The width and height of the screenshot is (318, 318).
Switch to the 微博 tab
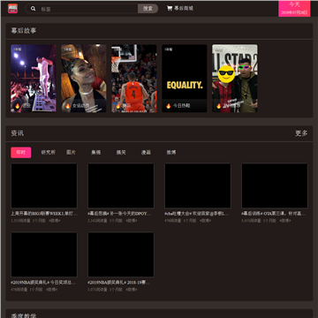[x=171, y=153]
